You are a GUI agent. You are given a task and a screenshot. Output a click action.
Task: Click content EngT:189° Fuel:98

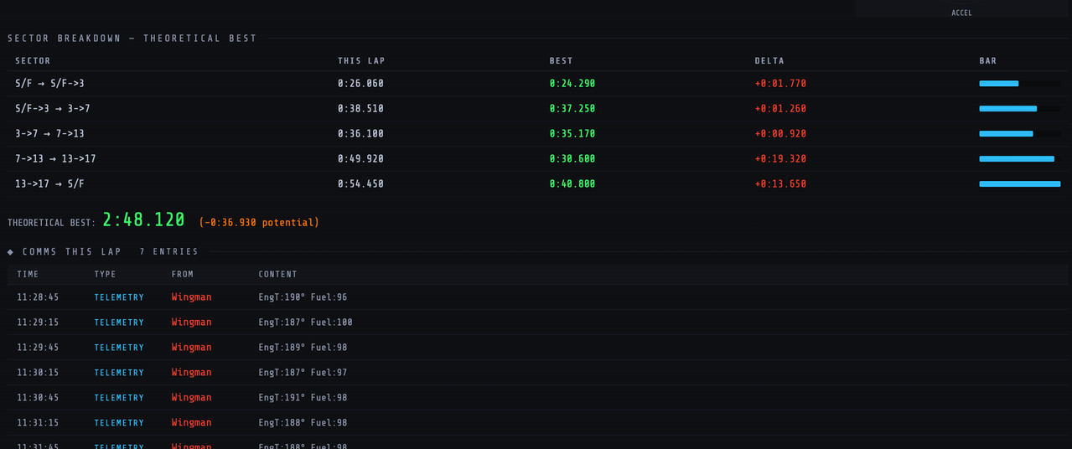303,348
